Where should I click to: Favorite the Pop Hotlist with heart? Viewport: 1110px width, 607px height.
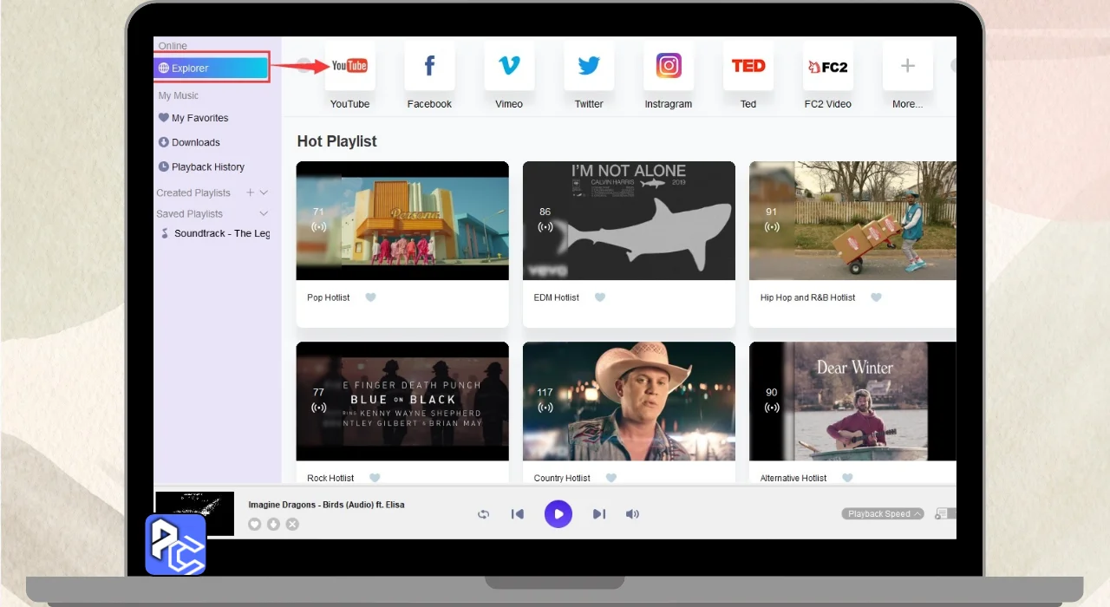pyautogui.click(x=370, y=297)
